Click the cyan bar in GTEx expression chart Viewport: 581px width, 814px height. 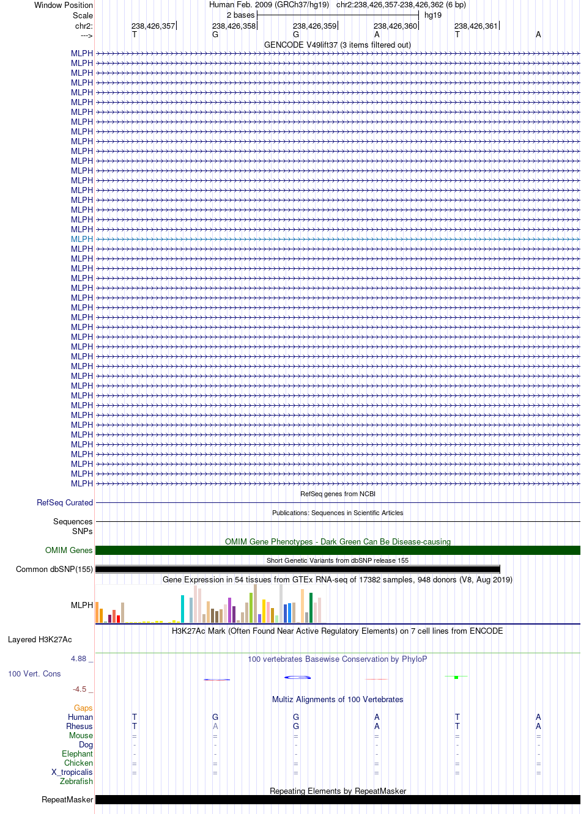coord(183,609)
